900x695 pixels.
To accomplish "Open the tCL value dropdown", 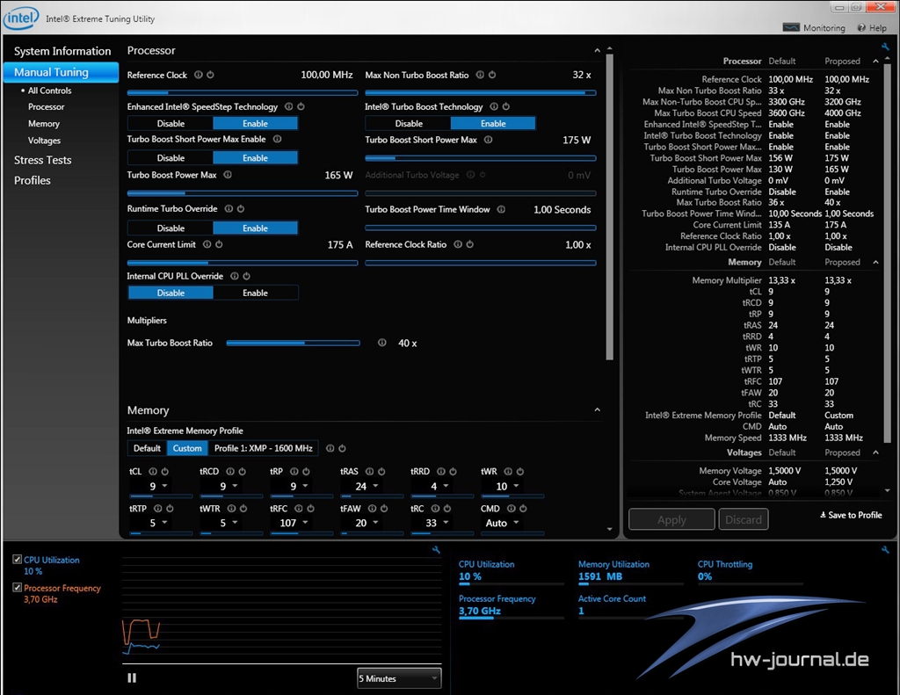I will click(x=164, y=486).
